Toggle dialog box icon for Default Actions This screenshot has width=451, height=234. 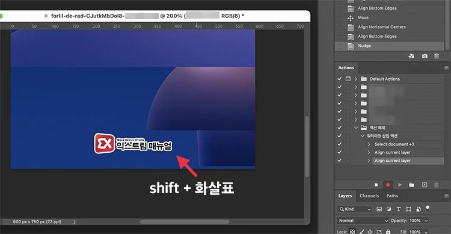point(348,79)
